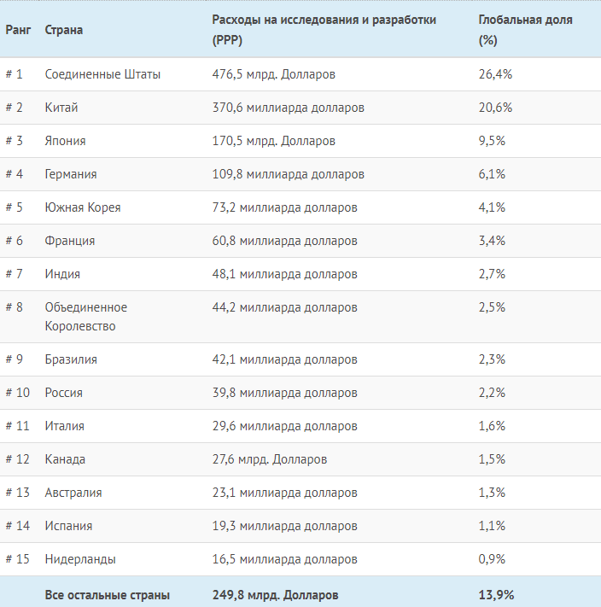
Task: Click Russia's '39,8 миллиарда долларов' value
Action: pos(285,393)
